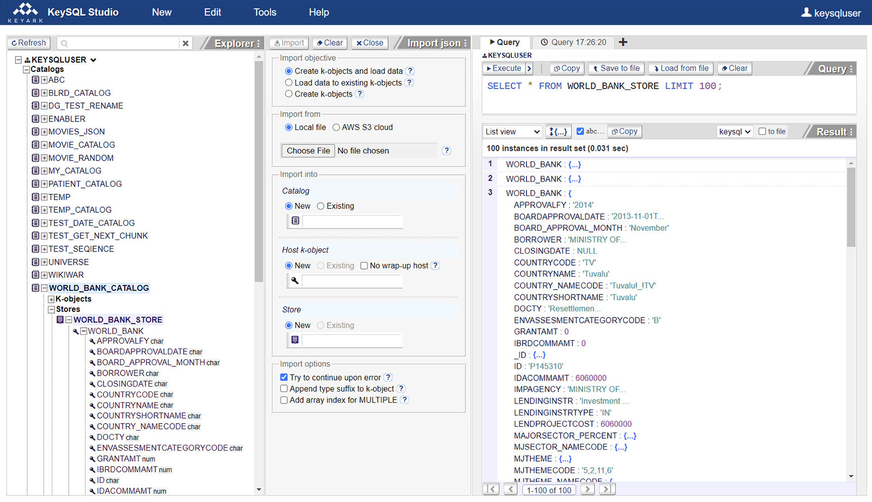The height and width of the screenshot is (502, 872).
Task: Click the key icon beside Host k-object field
Action: 295,281
